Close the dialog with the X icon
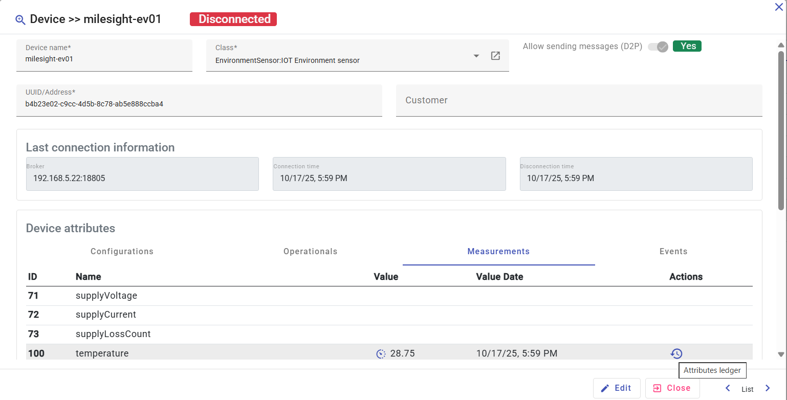The height and width of the screenshot is (400, 787). [x=779, y=7]
